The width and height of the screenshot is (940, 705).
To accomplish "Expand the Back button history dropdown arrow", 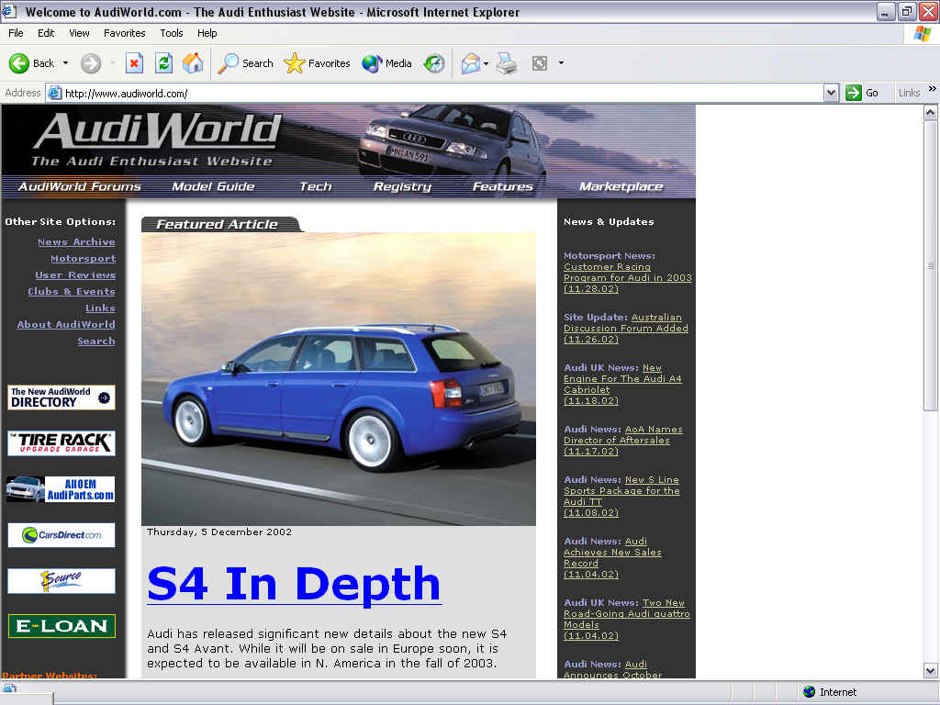I will (x=65, y=63).
